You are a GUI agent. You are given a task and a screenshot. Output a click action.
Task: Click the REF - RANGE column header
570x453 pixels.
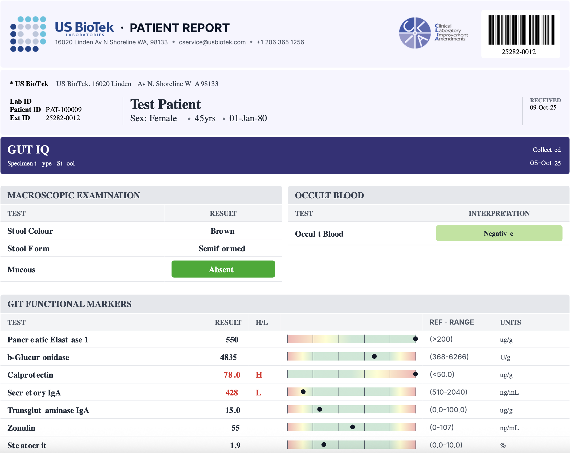(452, 322)
